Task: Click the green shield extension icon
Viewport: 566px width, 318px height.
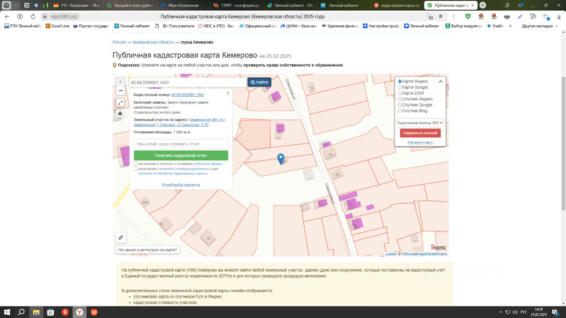Action: pyautogui.click(x=468, y=16)
